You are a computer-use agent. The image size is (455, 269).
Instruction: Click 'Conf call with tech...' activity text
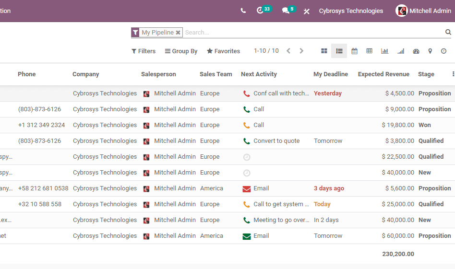[x=281, y=94]
